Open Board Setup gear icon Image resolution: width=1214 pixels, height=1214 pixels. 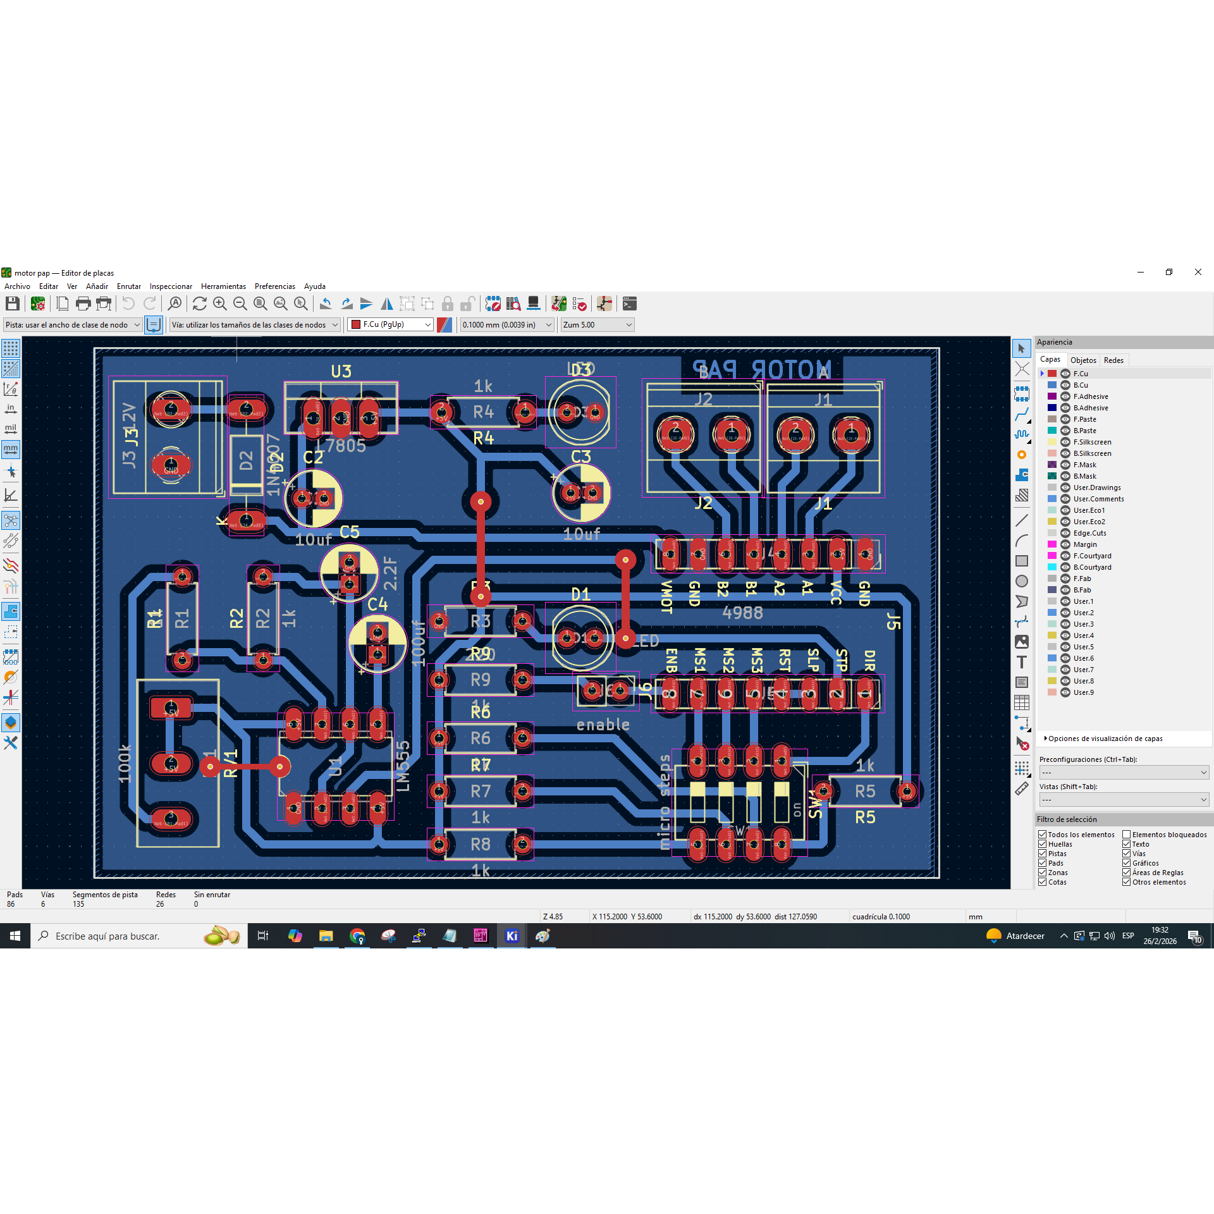38,304
